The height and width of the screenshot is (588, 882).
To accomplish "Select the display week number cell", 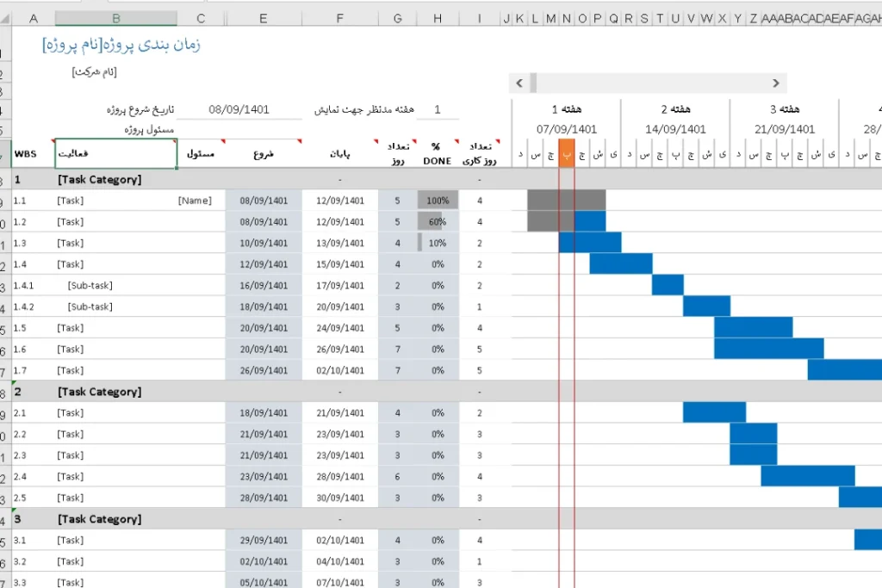I will point(438,110).
